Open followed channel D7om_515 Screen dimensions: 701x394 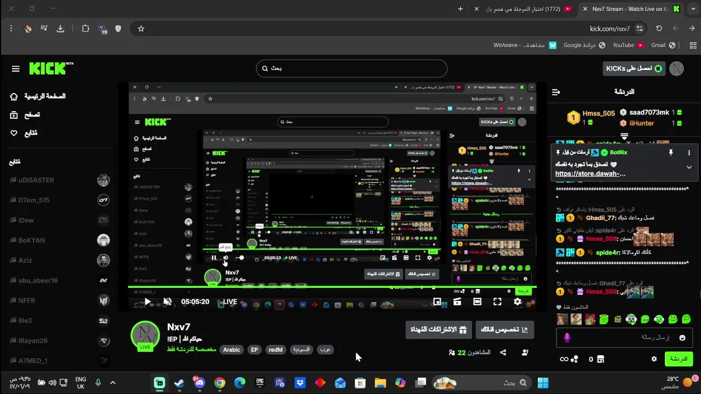[x=60, y=200]
